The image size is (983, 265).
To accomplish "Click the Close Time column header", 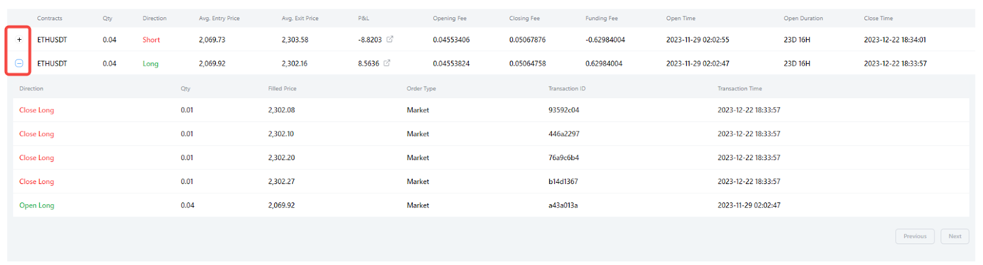I will pos(878,18).
